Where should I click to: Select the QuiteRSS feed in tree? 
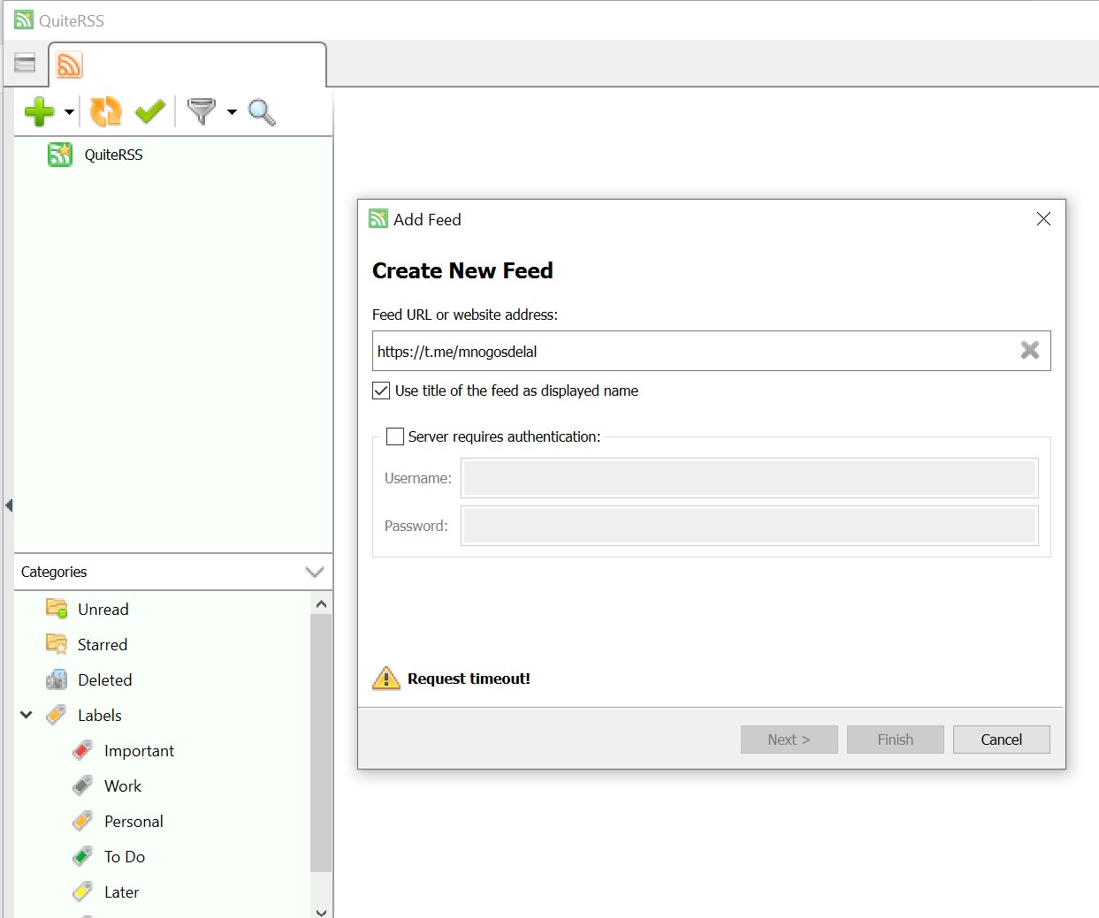click(113, 155)
